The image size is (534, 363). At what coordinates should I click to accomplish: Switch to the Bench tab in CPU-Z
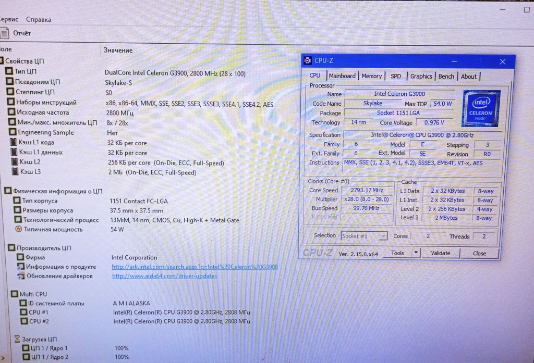click(446, 76)
